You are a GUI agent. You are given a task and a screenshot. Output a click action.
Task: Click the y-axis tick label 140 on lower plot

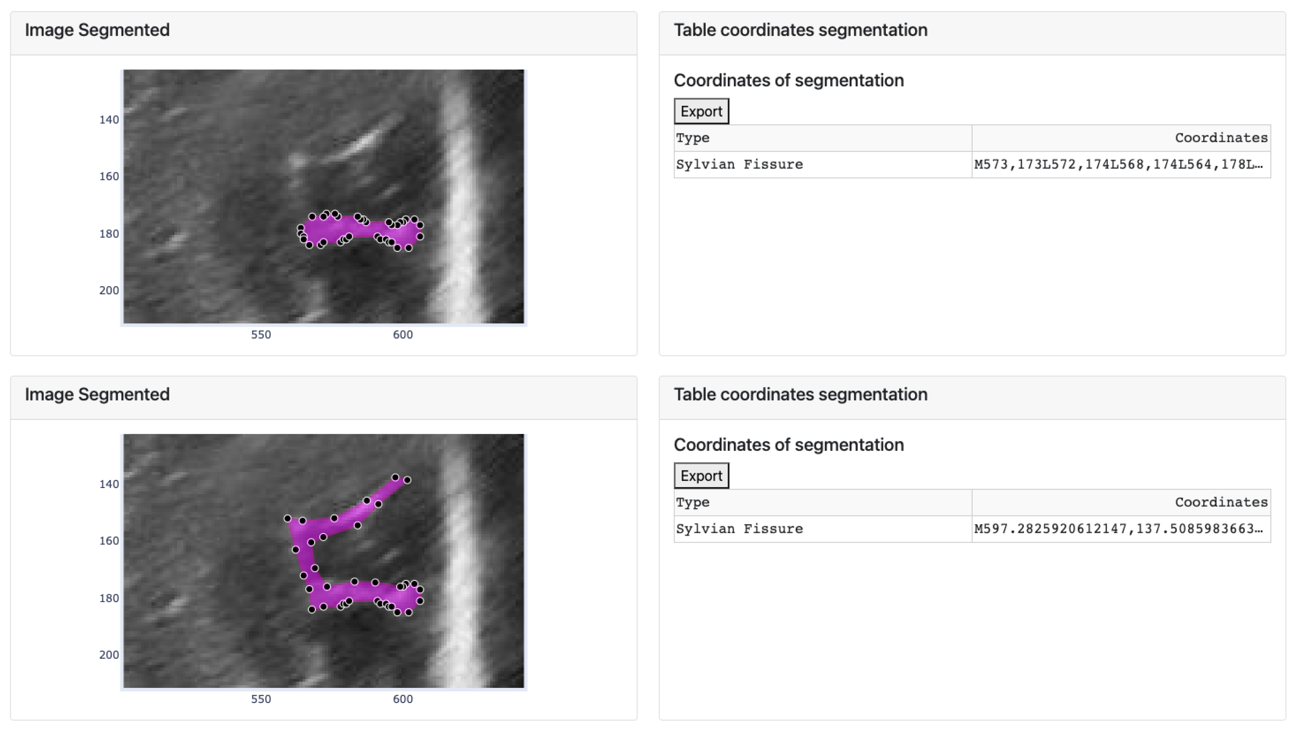click(109, 484)
